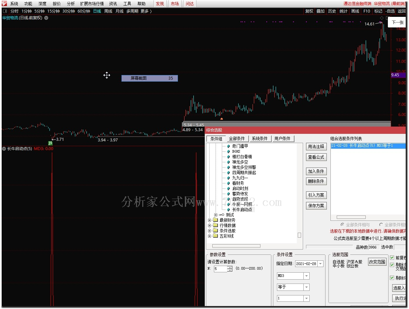Image resolution: width=409 pixels, height=309 pixels.
Task: Expand the 测试 tree node
Action: pos(216,215)
